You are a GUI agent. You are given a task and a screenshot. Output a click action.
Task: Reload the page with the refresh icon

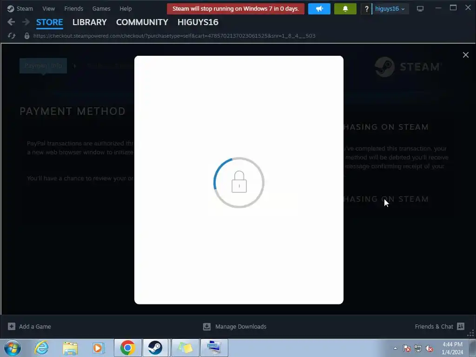pyautogui.click(x=12, y=36)
